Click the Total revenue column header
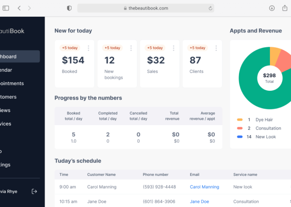Image resolution: width=291 pixels, height=207 pixels. tap(172, 116)
